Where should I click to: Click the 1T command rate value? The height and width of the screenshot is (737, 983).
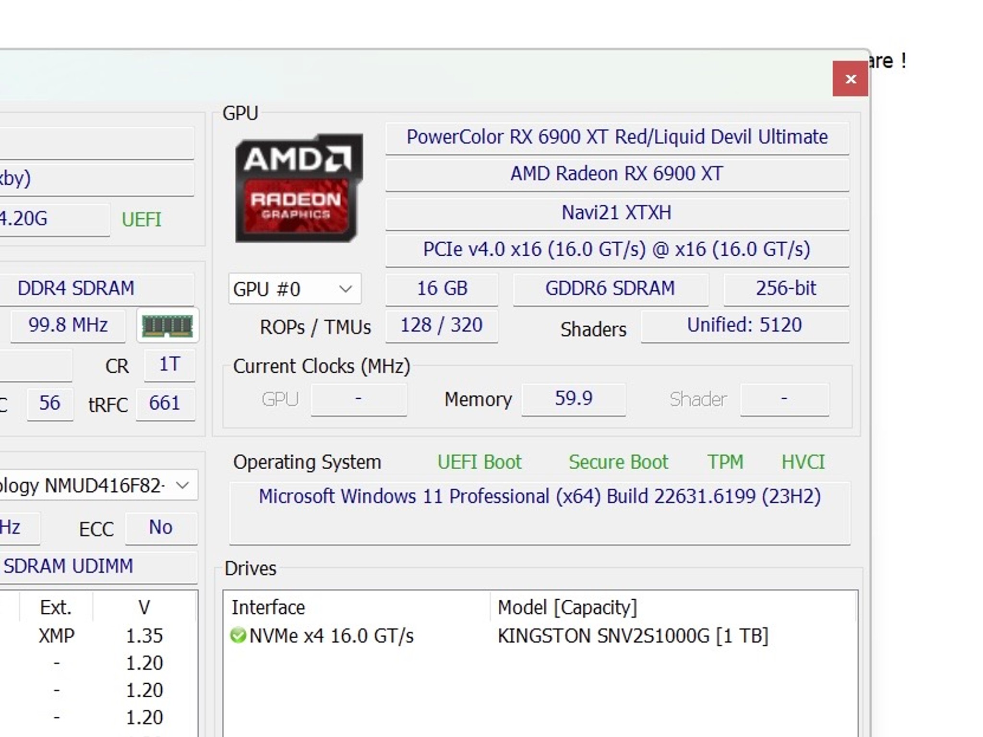pyautogui.click(x=169, y=365)
